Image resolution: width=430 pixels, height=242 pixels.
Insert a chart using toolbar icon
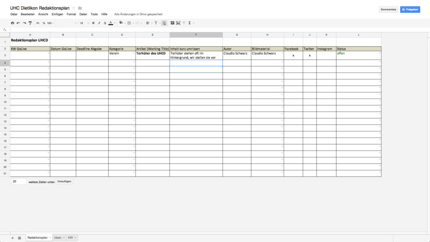pyautogui.click(x=178, y=23)
